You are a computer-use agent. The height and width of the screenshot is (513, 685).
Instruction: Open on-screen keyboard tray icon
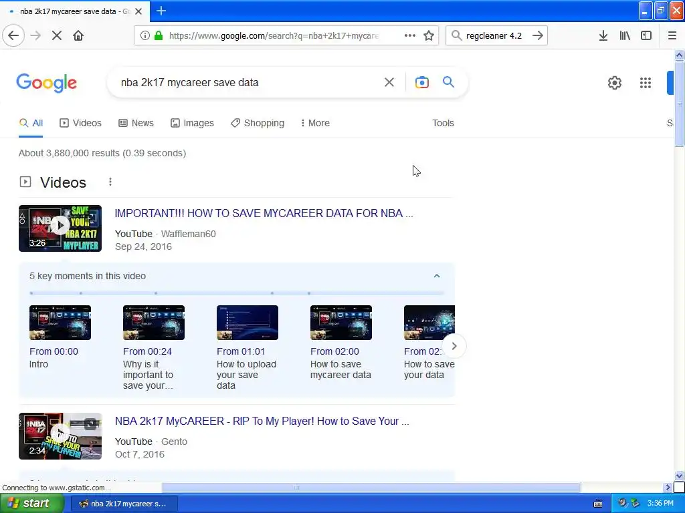click(x=598, y=504)
